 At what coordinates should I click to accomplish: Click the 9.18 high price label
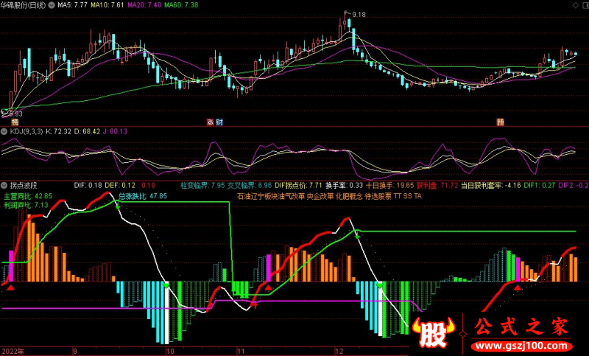(x=359, y=15)
